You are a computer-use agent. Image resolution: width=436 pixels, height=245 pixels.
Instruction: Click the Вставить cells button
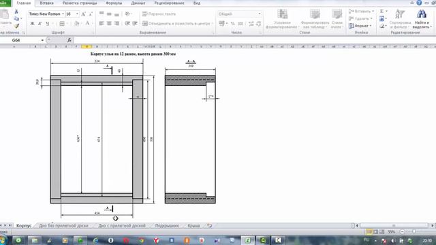coord(360,12)
